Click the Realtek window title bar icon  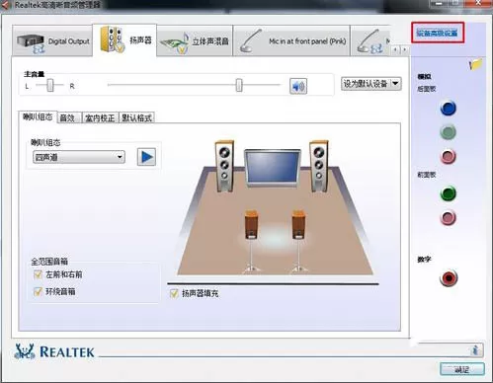(x=6, y=4)
